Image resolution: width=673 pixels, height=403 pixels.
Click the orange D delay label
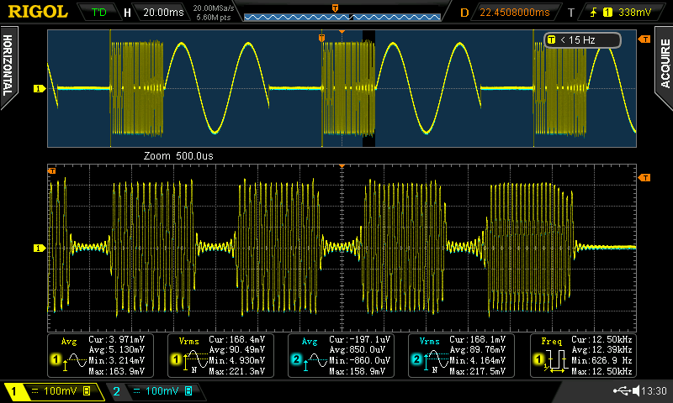[x=464, y=13]
